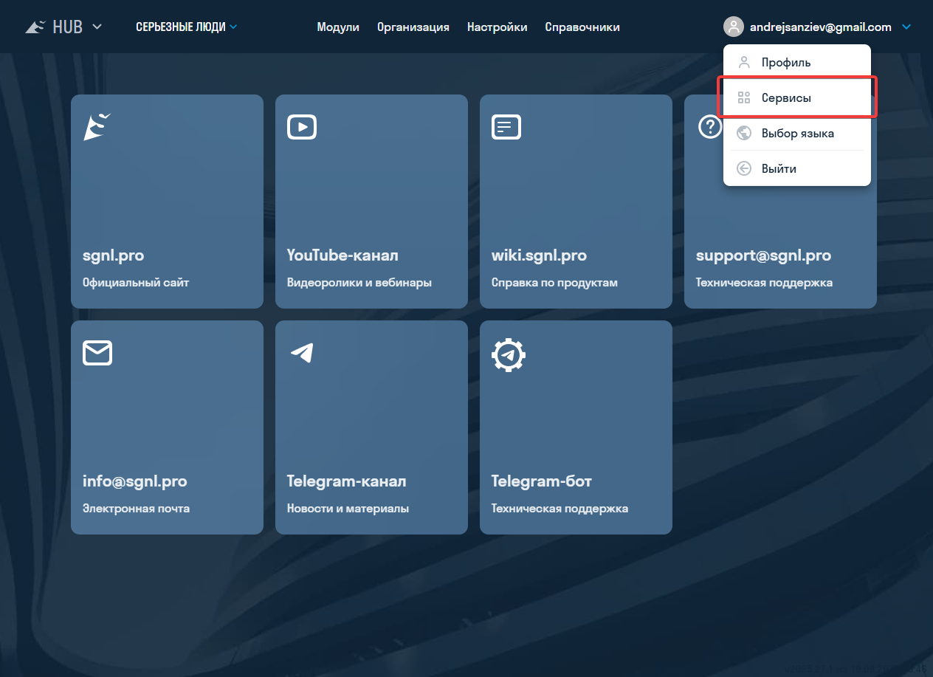The height and width of the screenshot is (677, 933).
Task: Click the wiki document icon in tile
Action: [506, 127]
